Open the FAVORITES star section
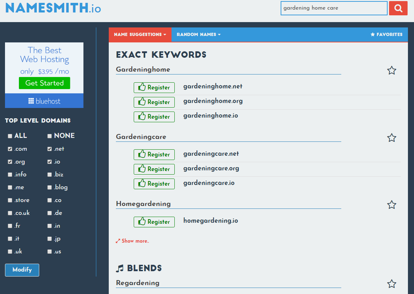The image size is (414, 294). (x=386, y=35)
